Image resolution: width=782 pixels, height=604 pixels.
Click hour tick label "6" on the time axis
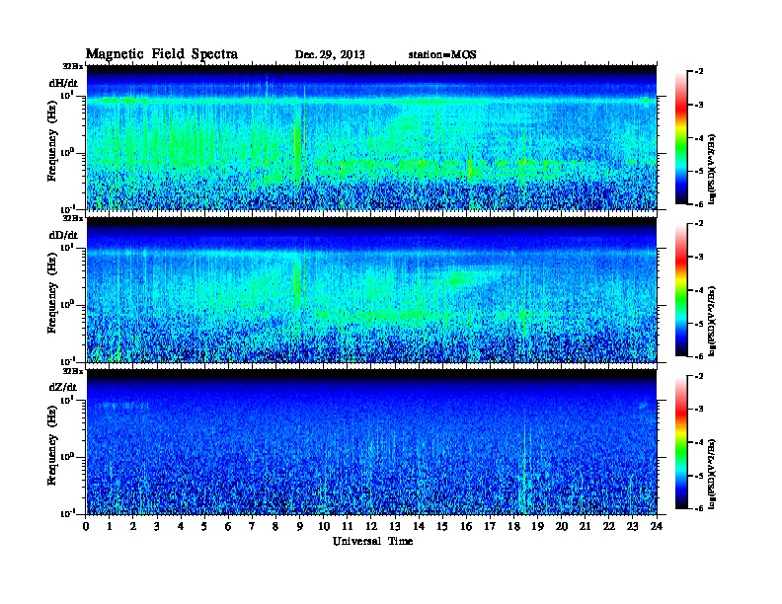tap(228, 526)
